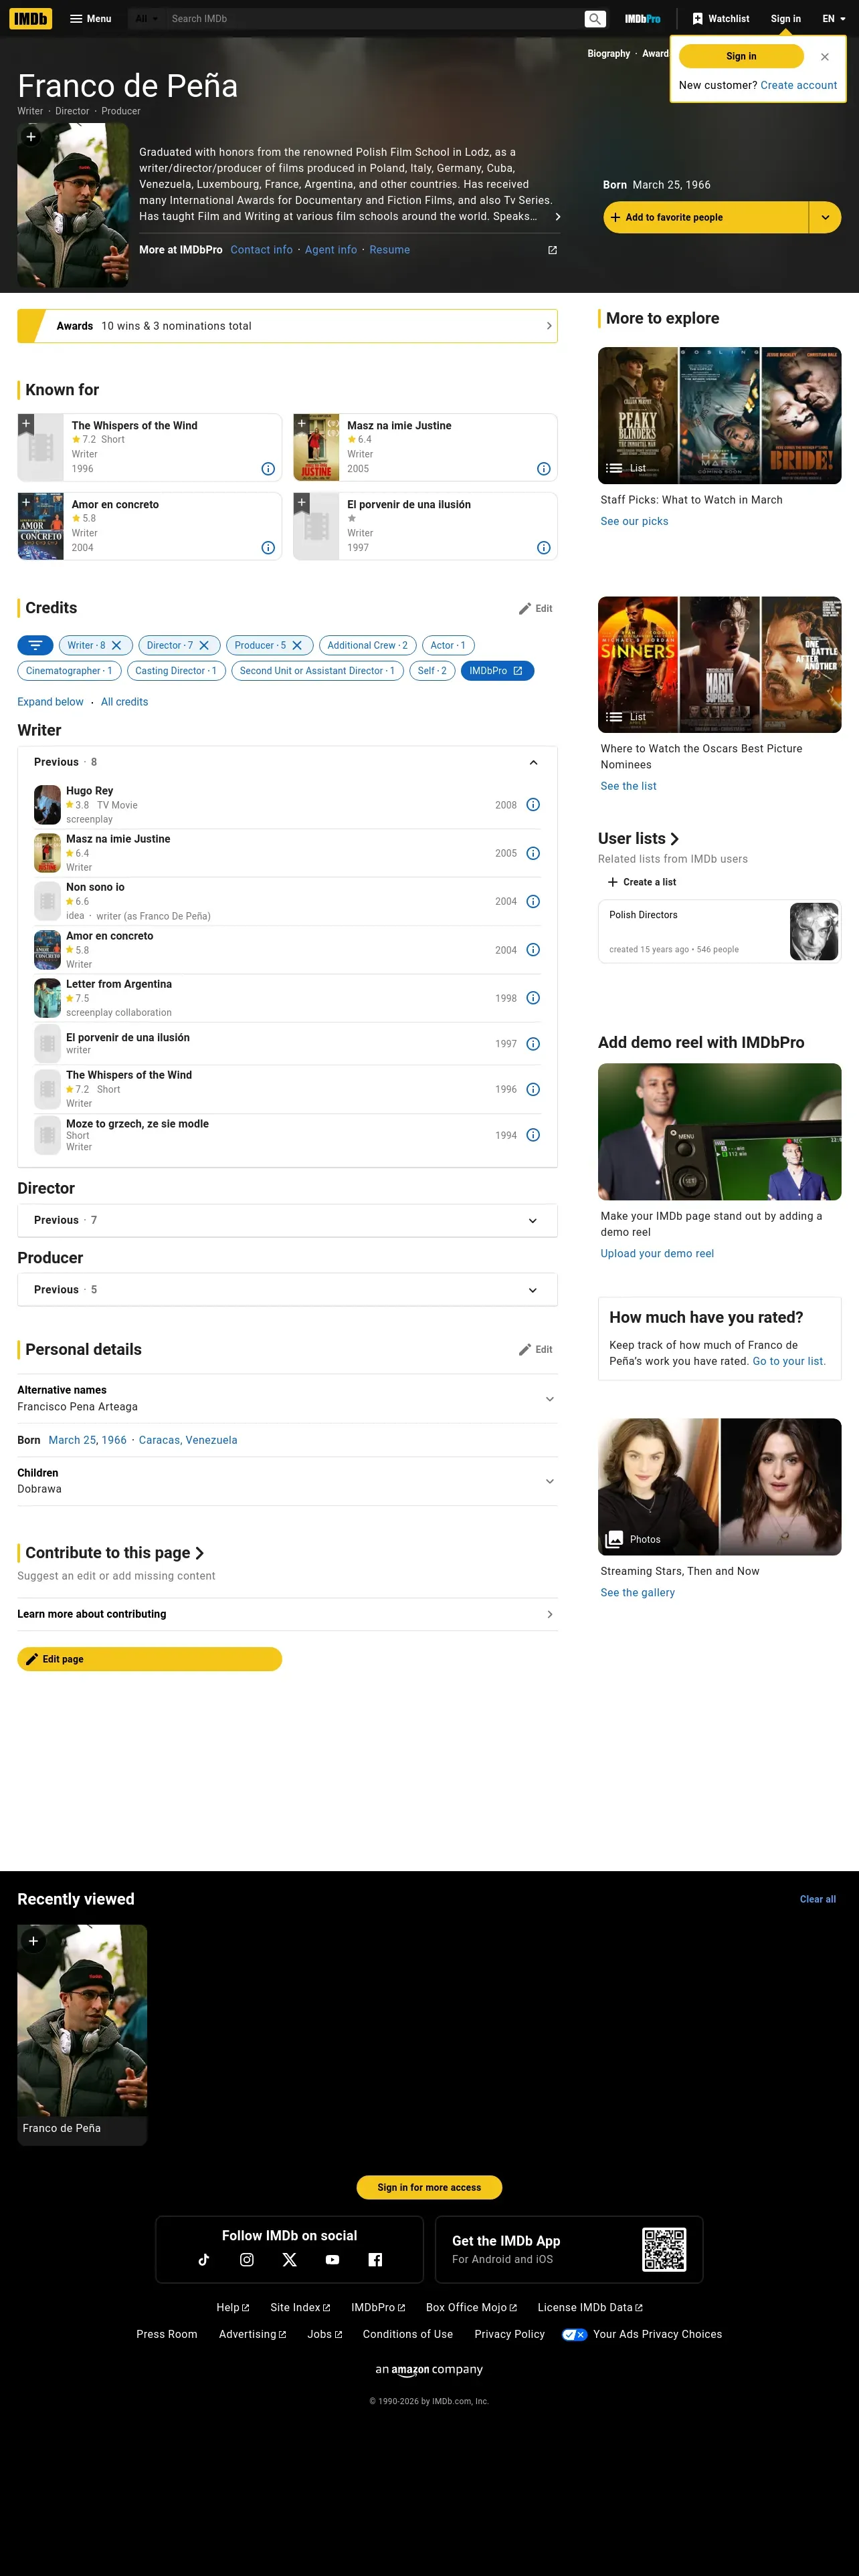Viewport: 859px width, 2576px height.
Task: Open IMDb Facebook social icon
Action: click(x=375, y=2259)
